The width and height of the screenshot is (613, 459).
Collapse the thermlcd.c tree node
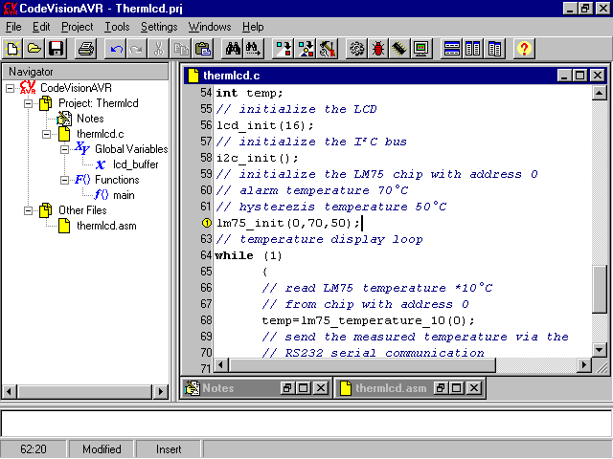[x=46, y=134]
